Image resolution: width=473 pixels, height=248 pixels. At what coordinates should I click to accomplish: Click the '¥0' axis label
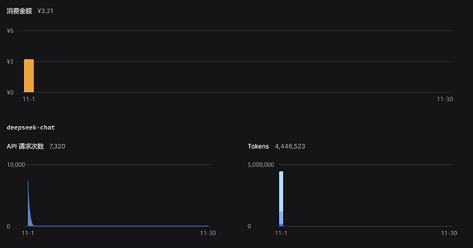[x=10, y=92]
